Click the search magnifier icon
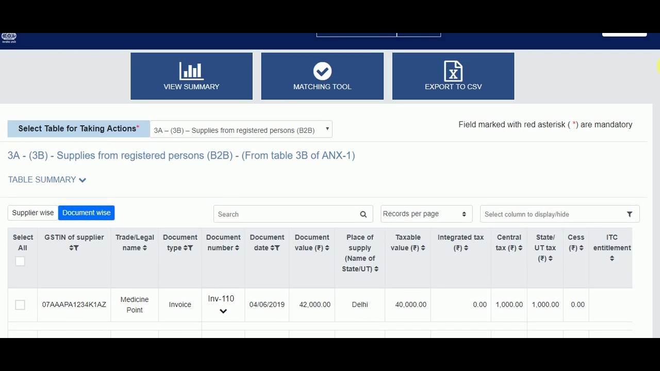The image size is (660, 371). 363,214
